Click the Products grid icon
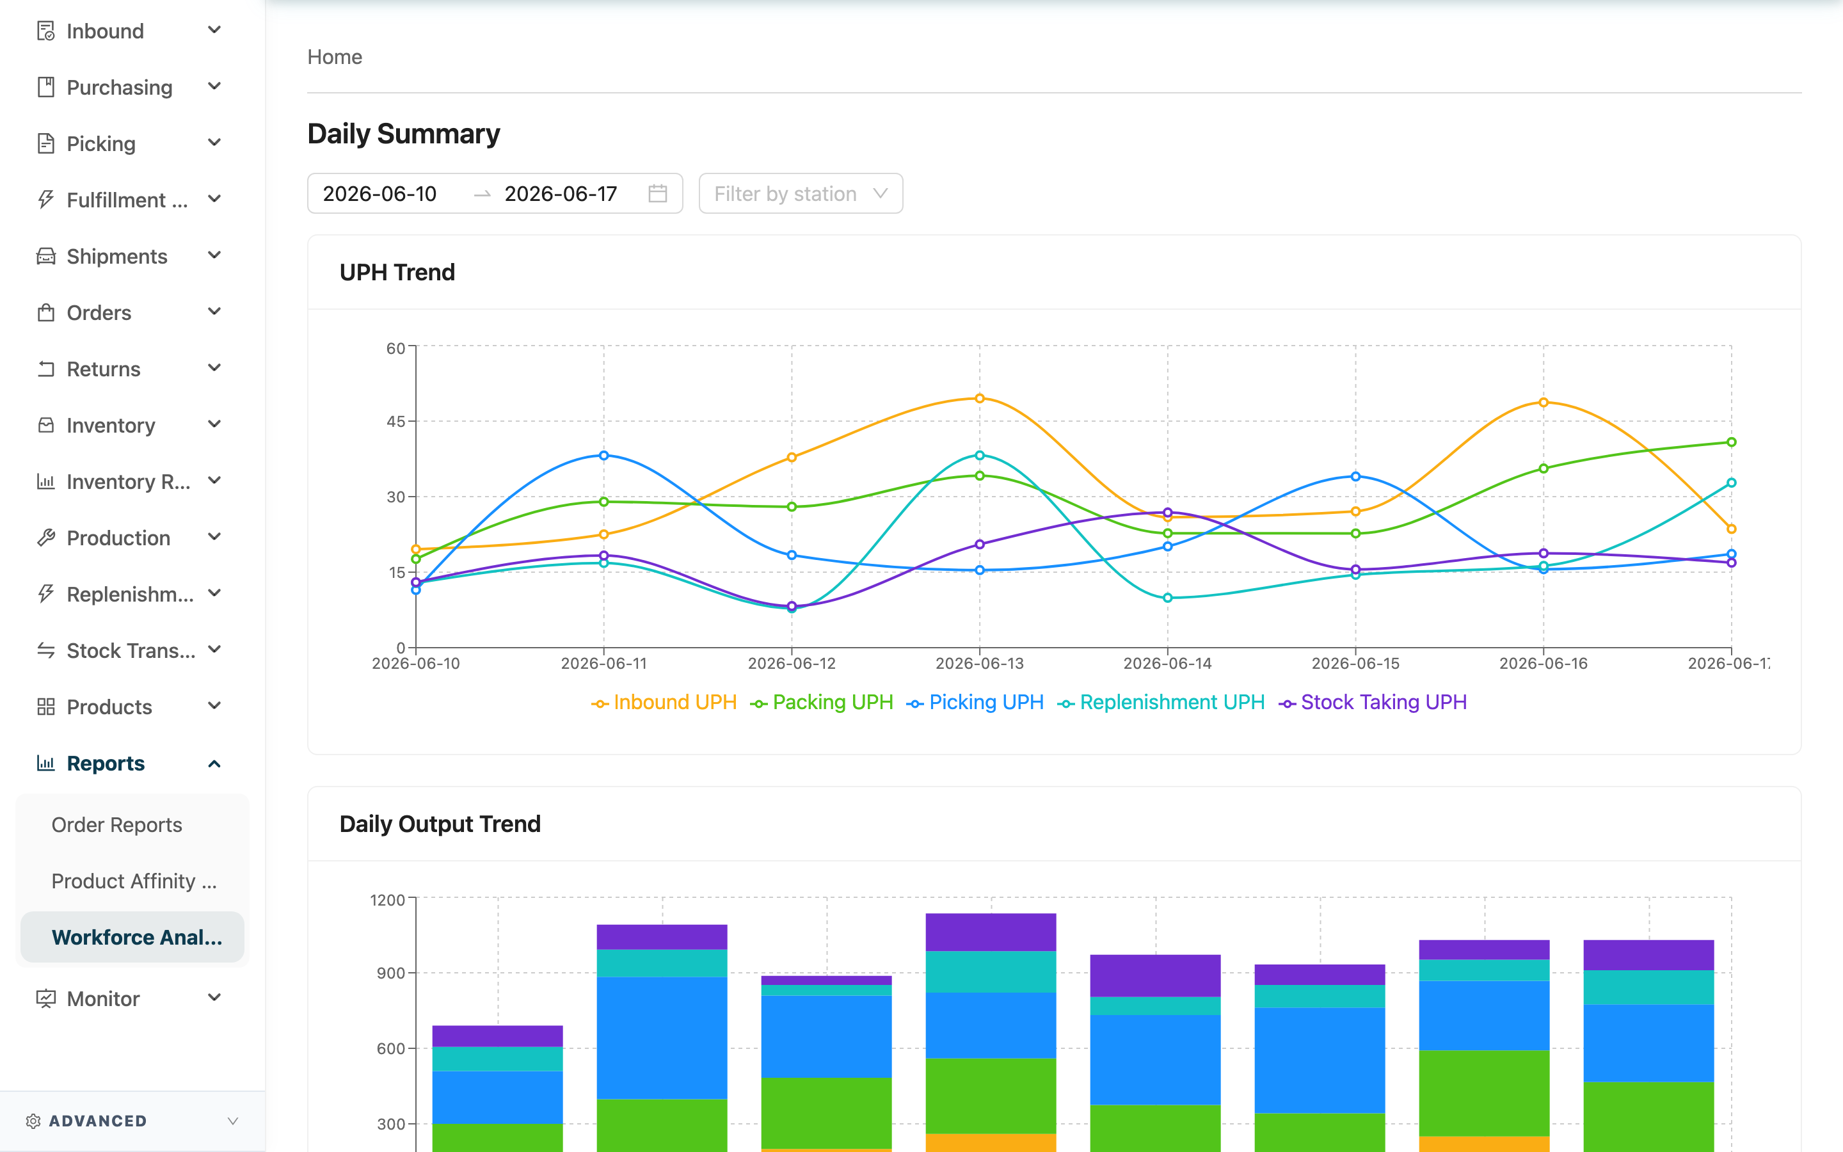 coord(45,708)
